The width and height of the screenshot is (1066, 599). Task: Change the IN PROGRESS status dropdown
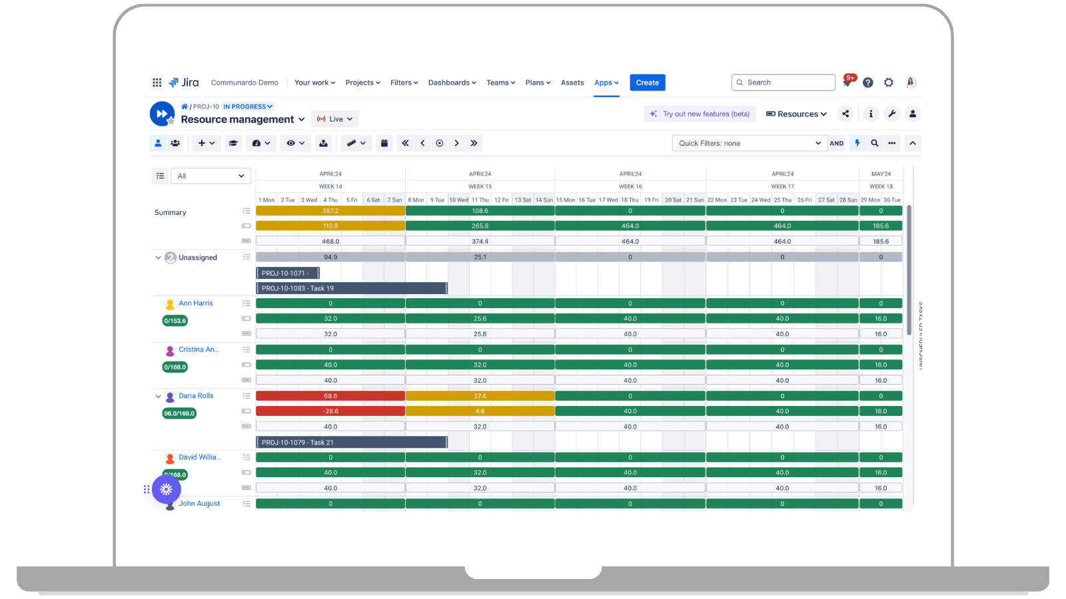click(x=248, y=106)
